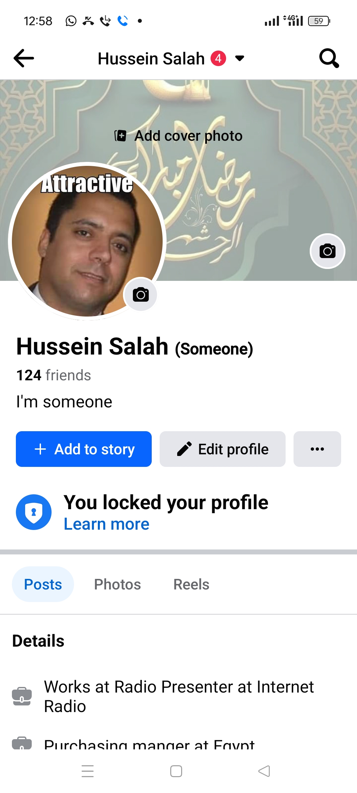The height and width of the screenshot is (793, 357).
Task: Select the Posts tab
Action: tap(43, 584)
